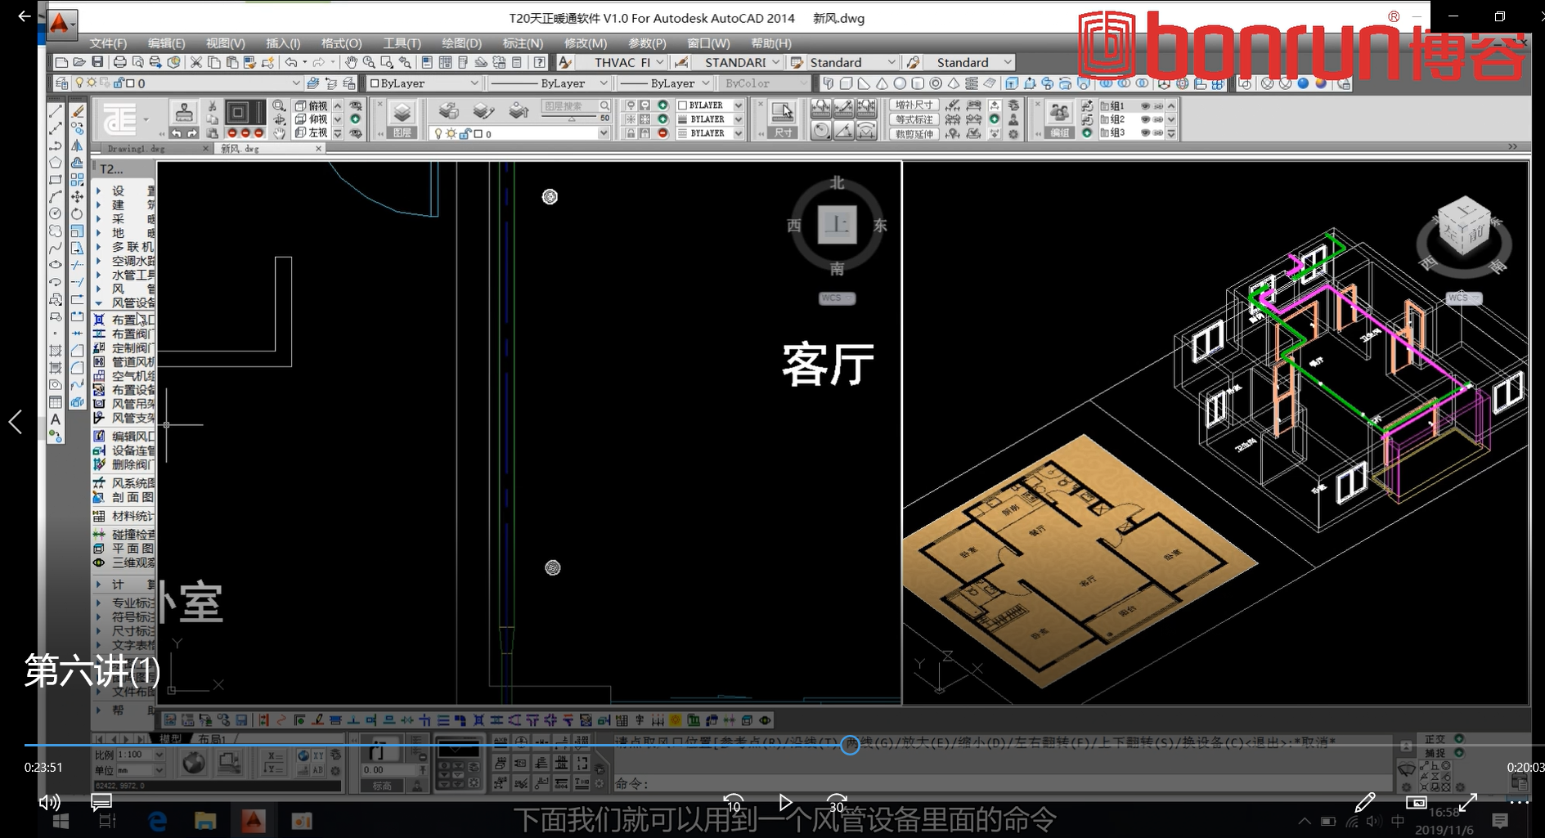Expand the 计算 section in side panel
The height and width of the screenshot is (838, 1545).
coord(99,585)
